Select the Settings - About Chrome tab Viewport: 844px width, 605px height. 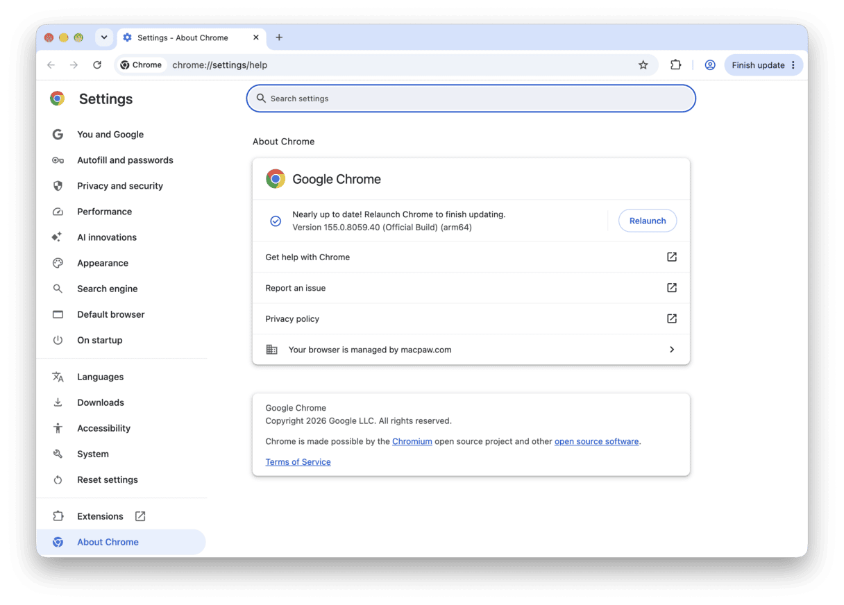(x=191, y=37)
